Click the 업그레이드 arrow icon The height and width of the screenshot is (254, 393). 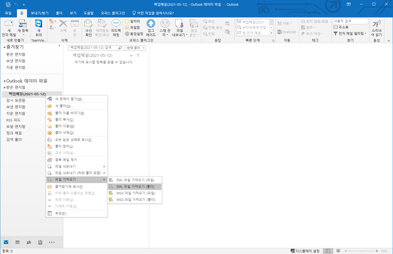point(151,28)
